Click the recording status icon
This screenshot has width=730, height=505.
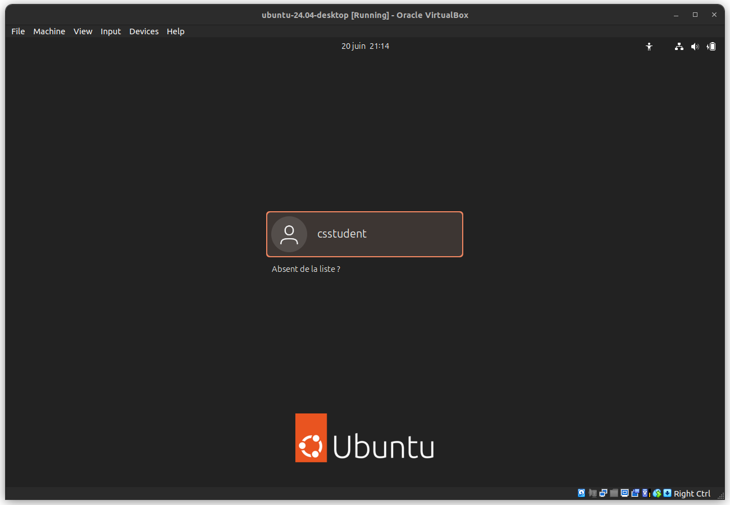click(635, 493)
